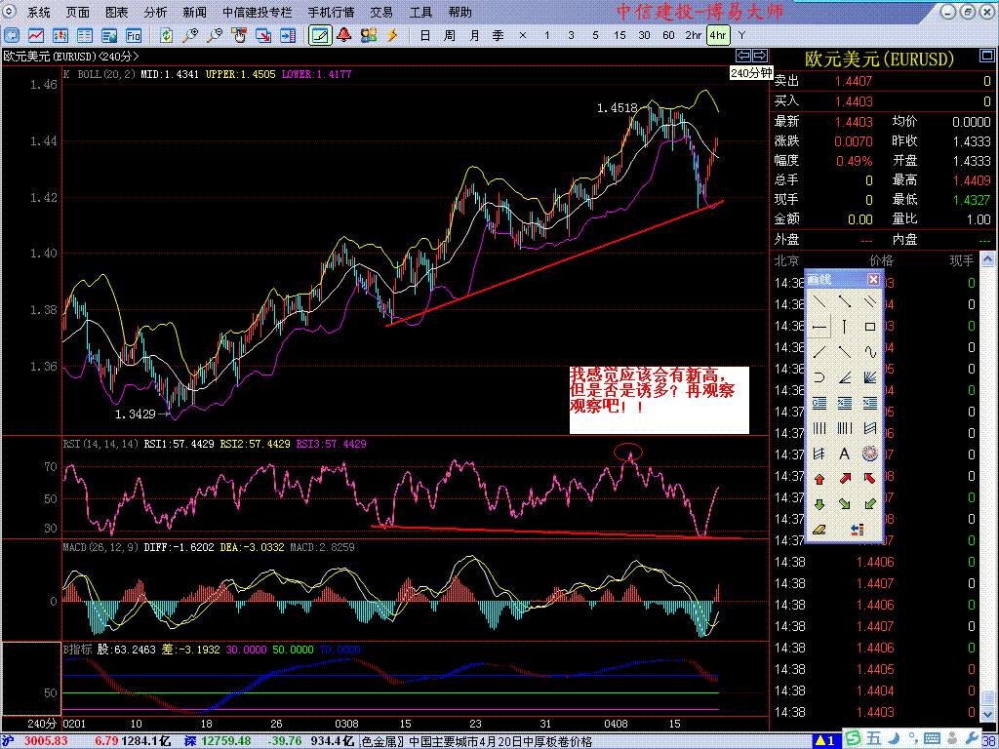Select the horizontal line drawing tool
999x749 pixels.
click(819, 328)
